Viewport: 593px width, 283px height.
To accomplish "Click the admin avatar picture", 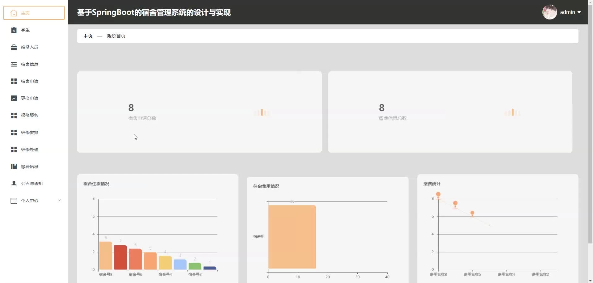I will [549, 12].
